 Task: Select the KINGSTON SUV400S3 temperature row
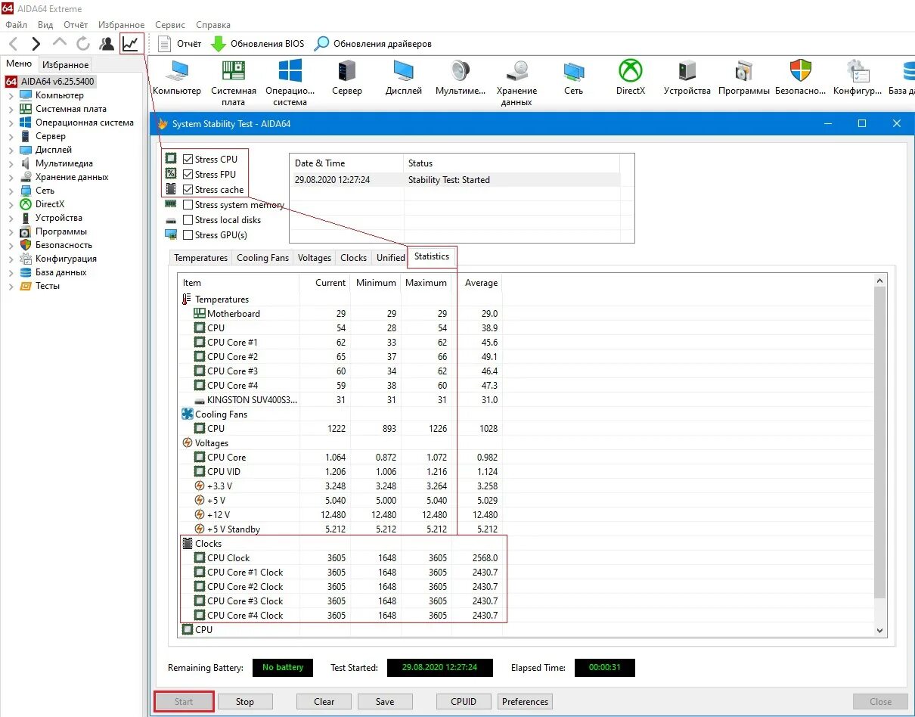pos(342,400)
